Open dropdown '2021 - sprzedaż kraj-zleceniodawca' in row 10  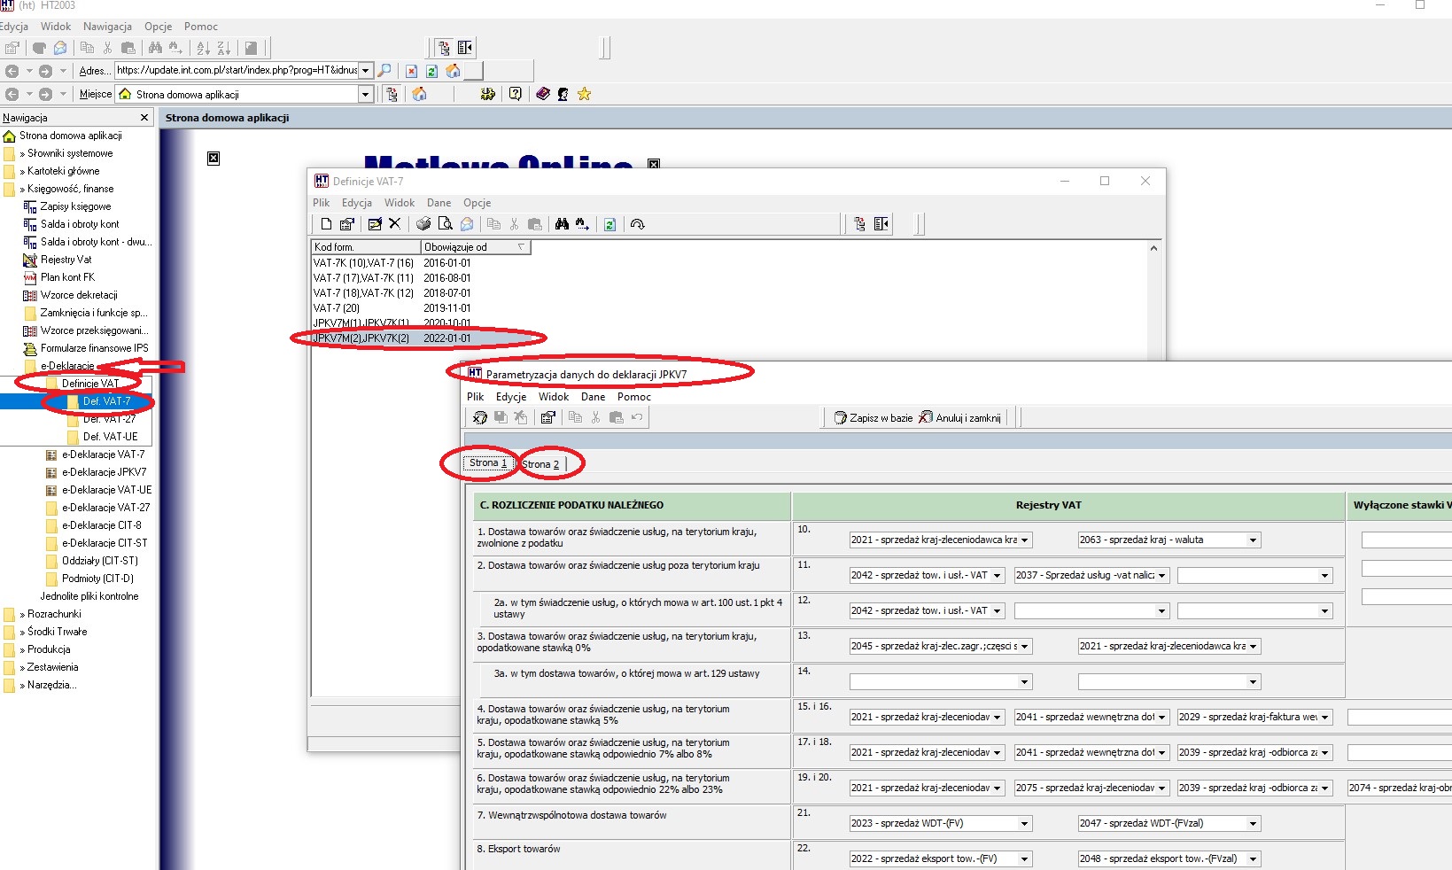pyautogui.click(x=1025, y=540)
